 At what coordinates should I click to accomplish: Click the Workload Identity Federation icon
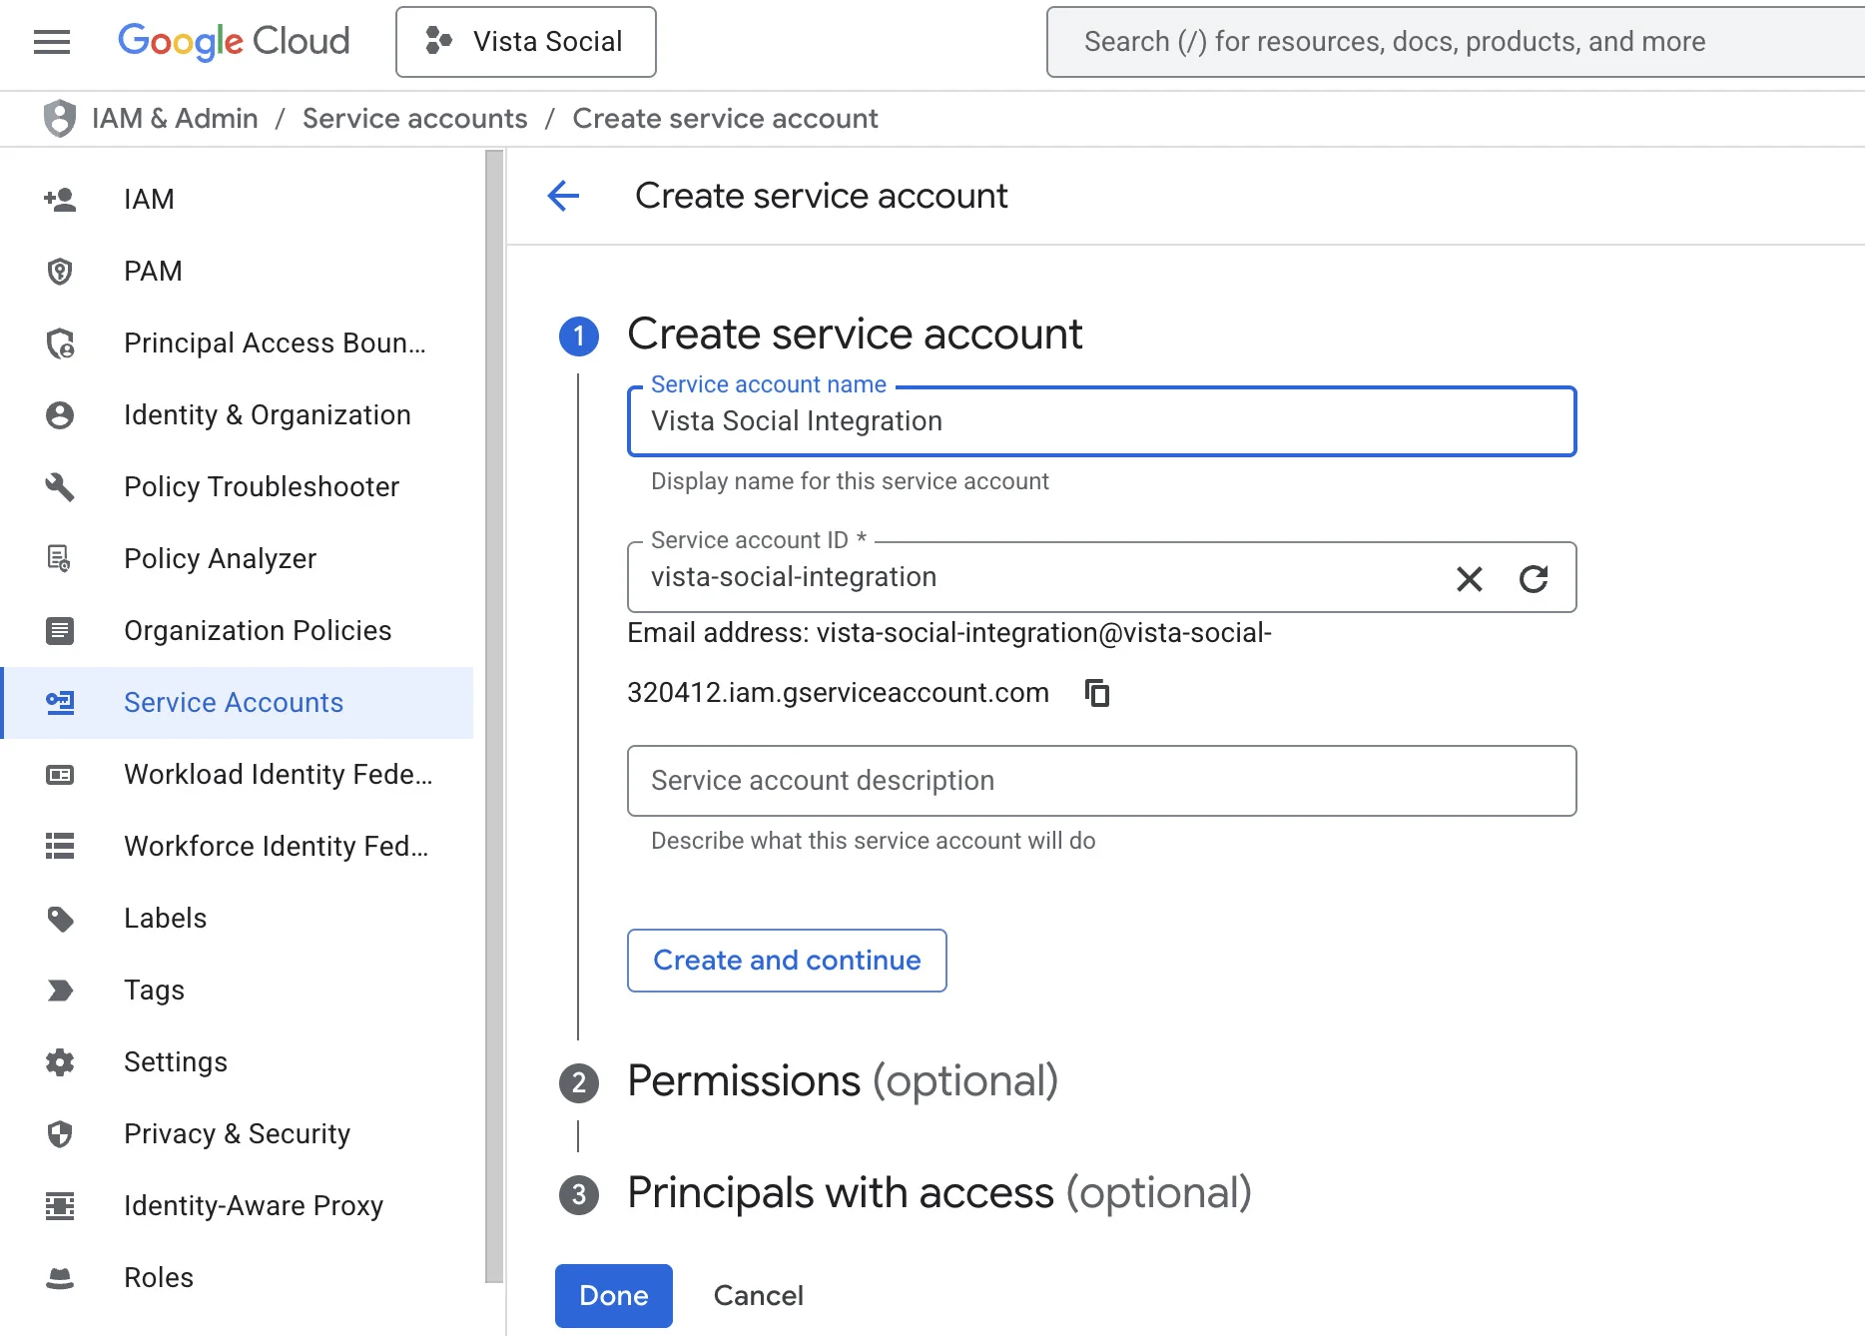coord(60,775)
